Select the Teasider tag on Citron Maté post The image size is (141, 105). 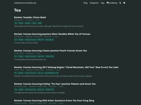28,23
